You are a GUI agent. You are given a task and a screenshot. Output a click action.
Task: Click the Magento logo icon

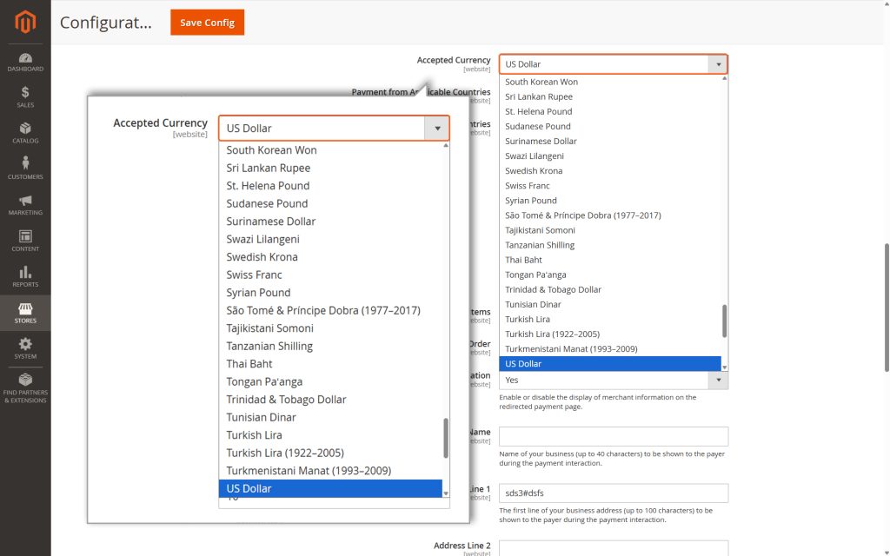click(x=25, y=23)
